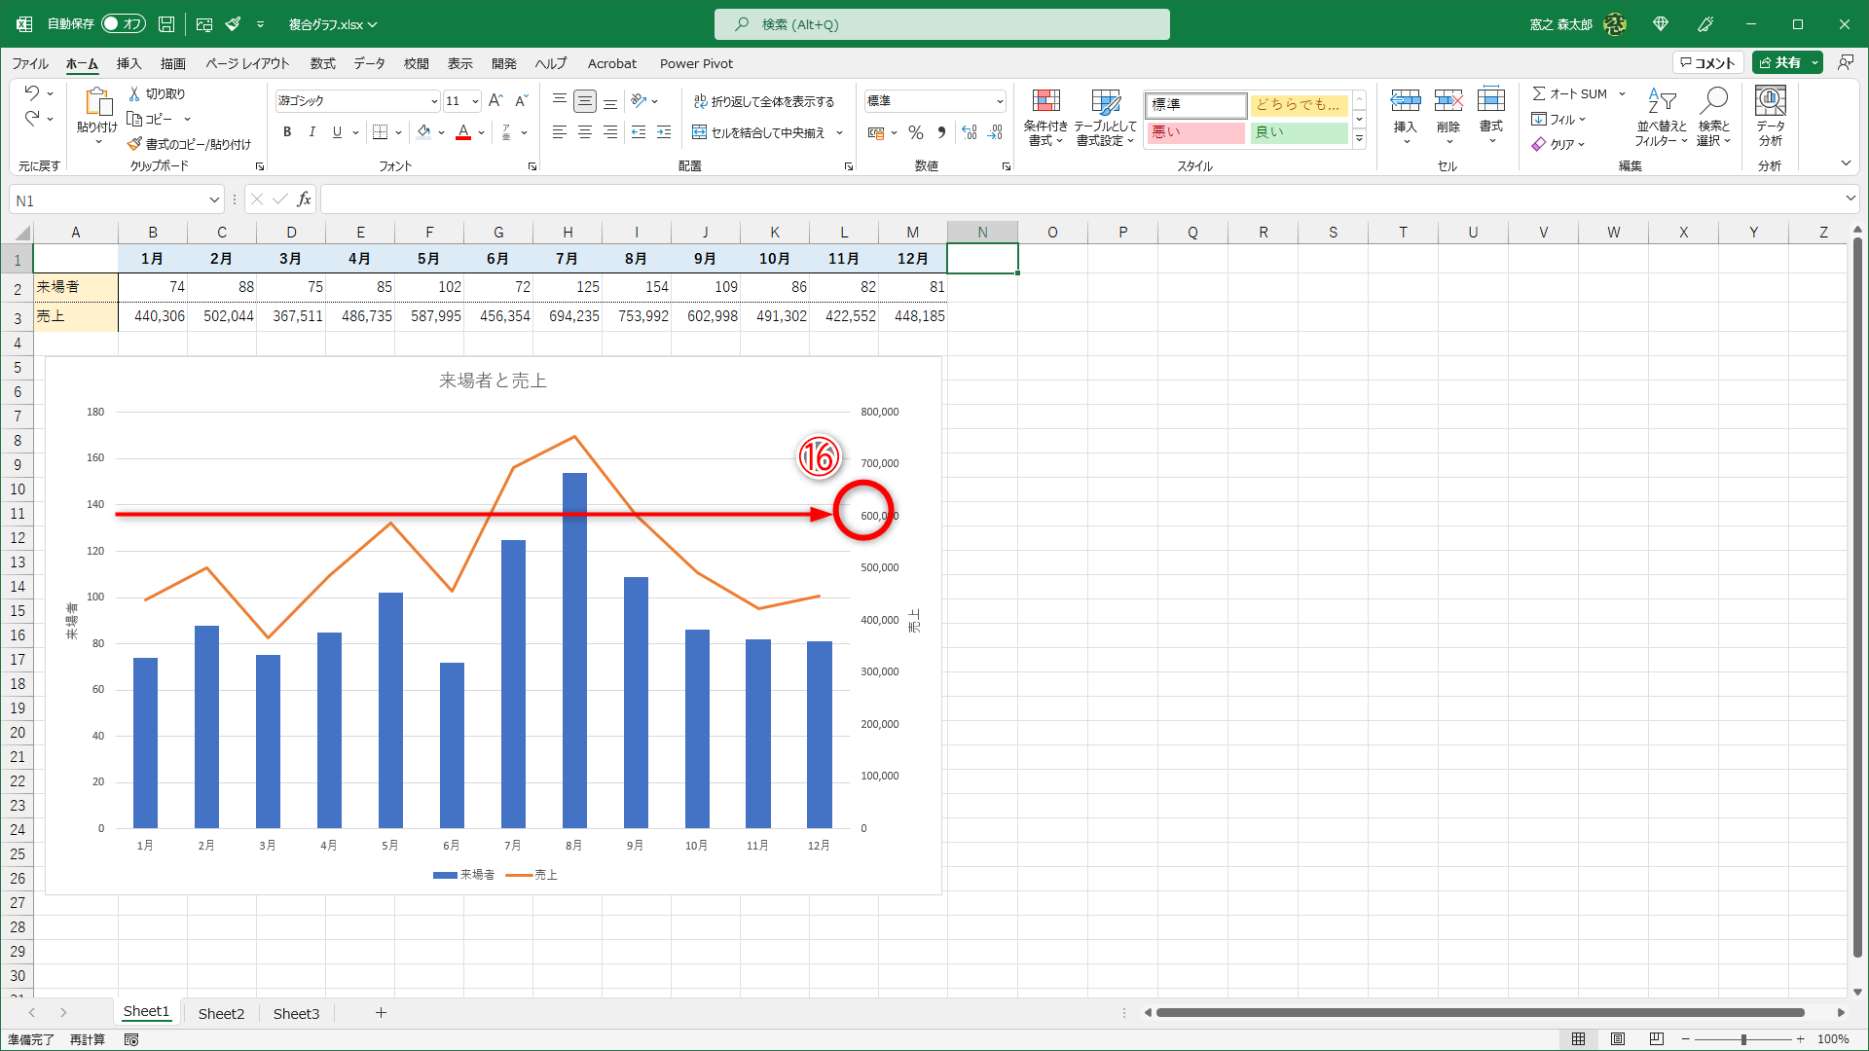Viewport: 1869px width, 1051px height.
Task: Open the number format dropdown
Action: click(1000, 101)
